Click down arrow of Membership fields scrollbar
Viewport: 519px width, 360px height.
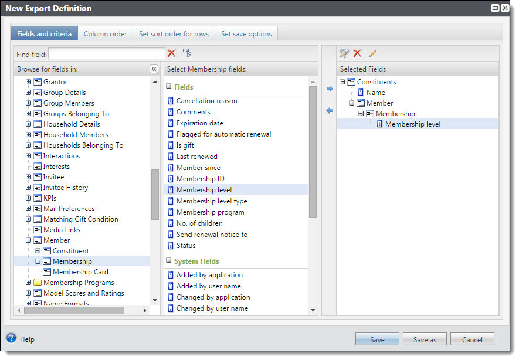pos(313,310)
